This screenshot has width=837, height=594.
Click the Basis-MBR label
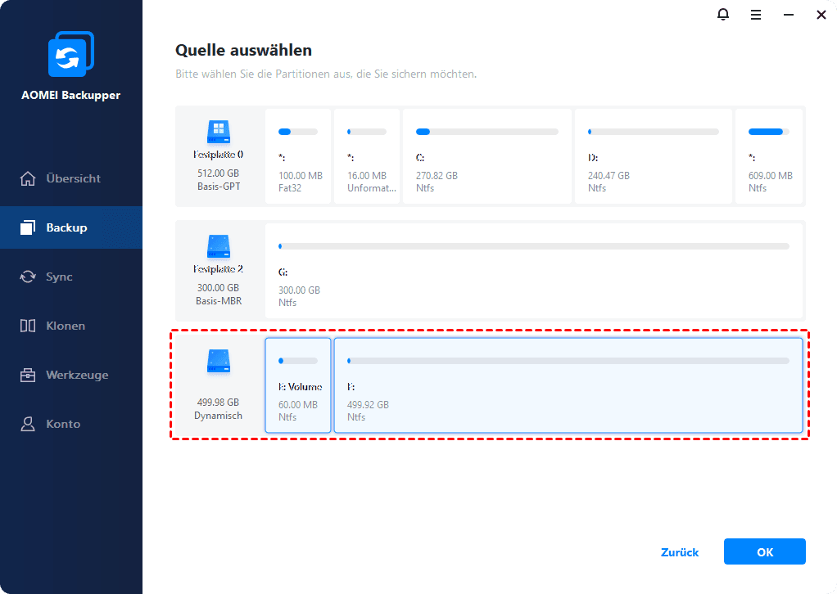(219, 301)
